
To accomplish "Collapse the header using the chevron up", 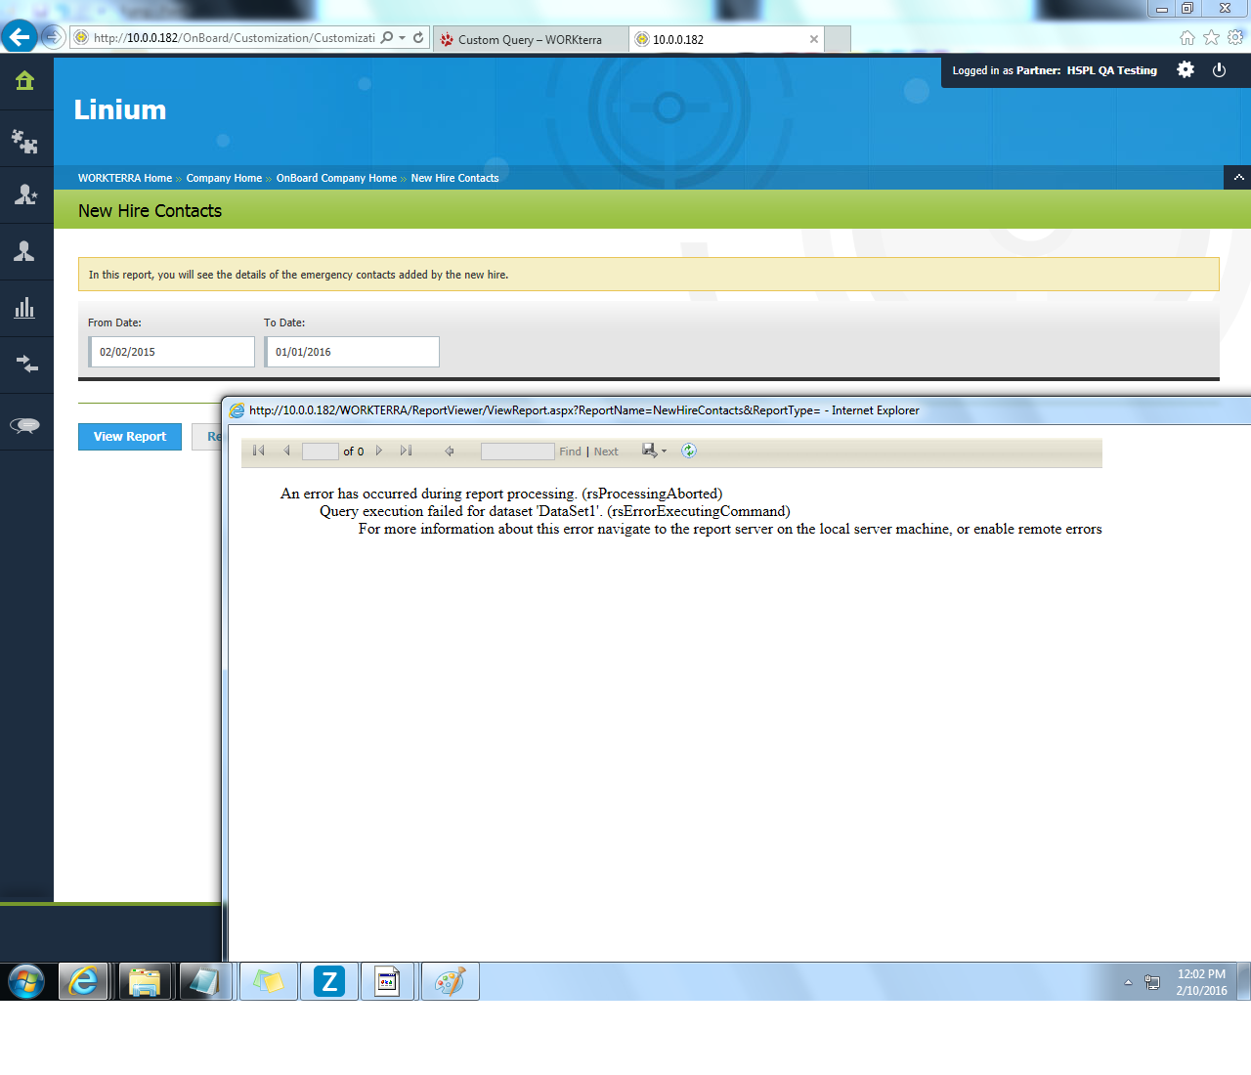I will pyautogui.click(x=1238, y=178).
